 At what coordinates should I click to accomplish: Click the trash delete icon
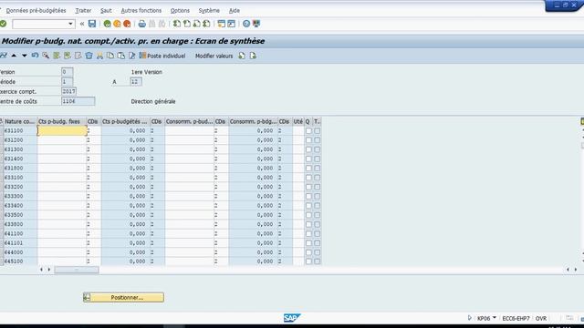[89, 56]
